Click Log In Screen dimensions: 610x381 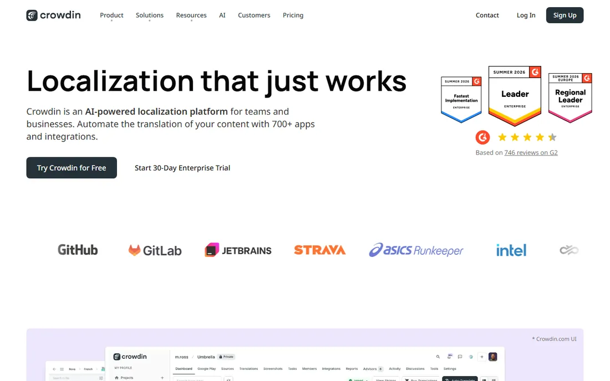[x=526, y=15]
